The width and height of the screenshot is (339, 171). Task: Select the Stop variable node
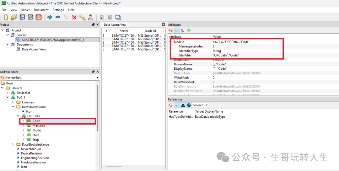(x=36, y=140)
